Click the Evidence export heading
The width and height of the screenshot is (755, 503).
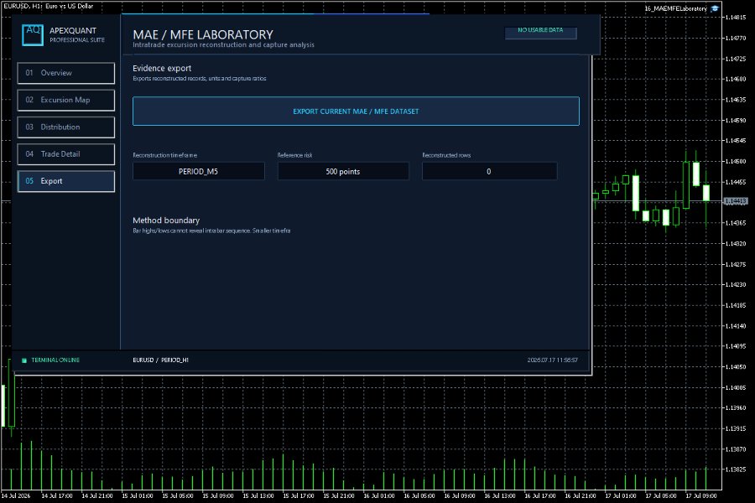coord(162,69)
